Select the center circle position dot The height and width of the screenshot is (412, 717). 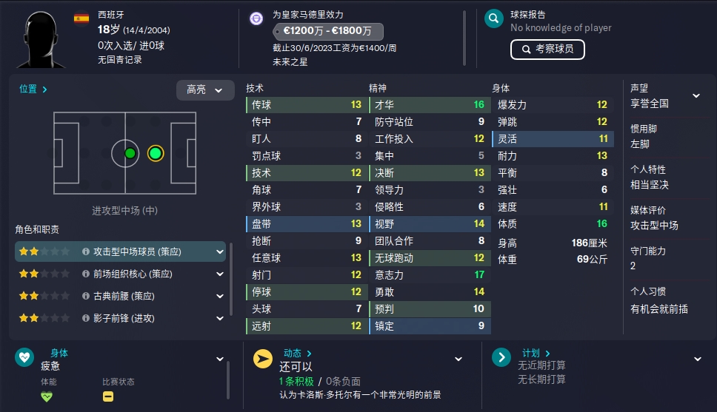pyautogui.click(x=130, y=153)
